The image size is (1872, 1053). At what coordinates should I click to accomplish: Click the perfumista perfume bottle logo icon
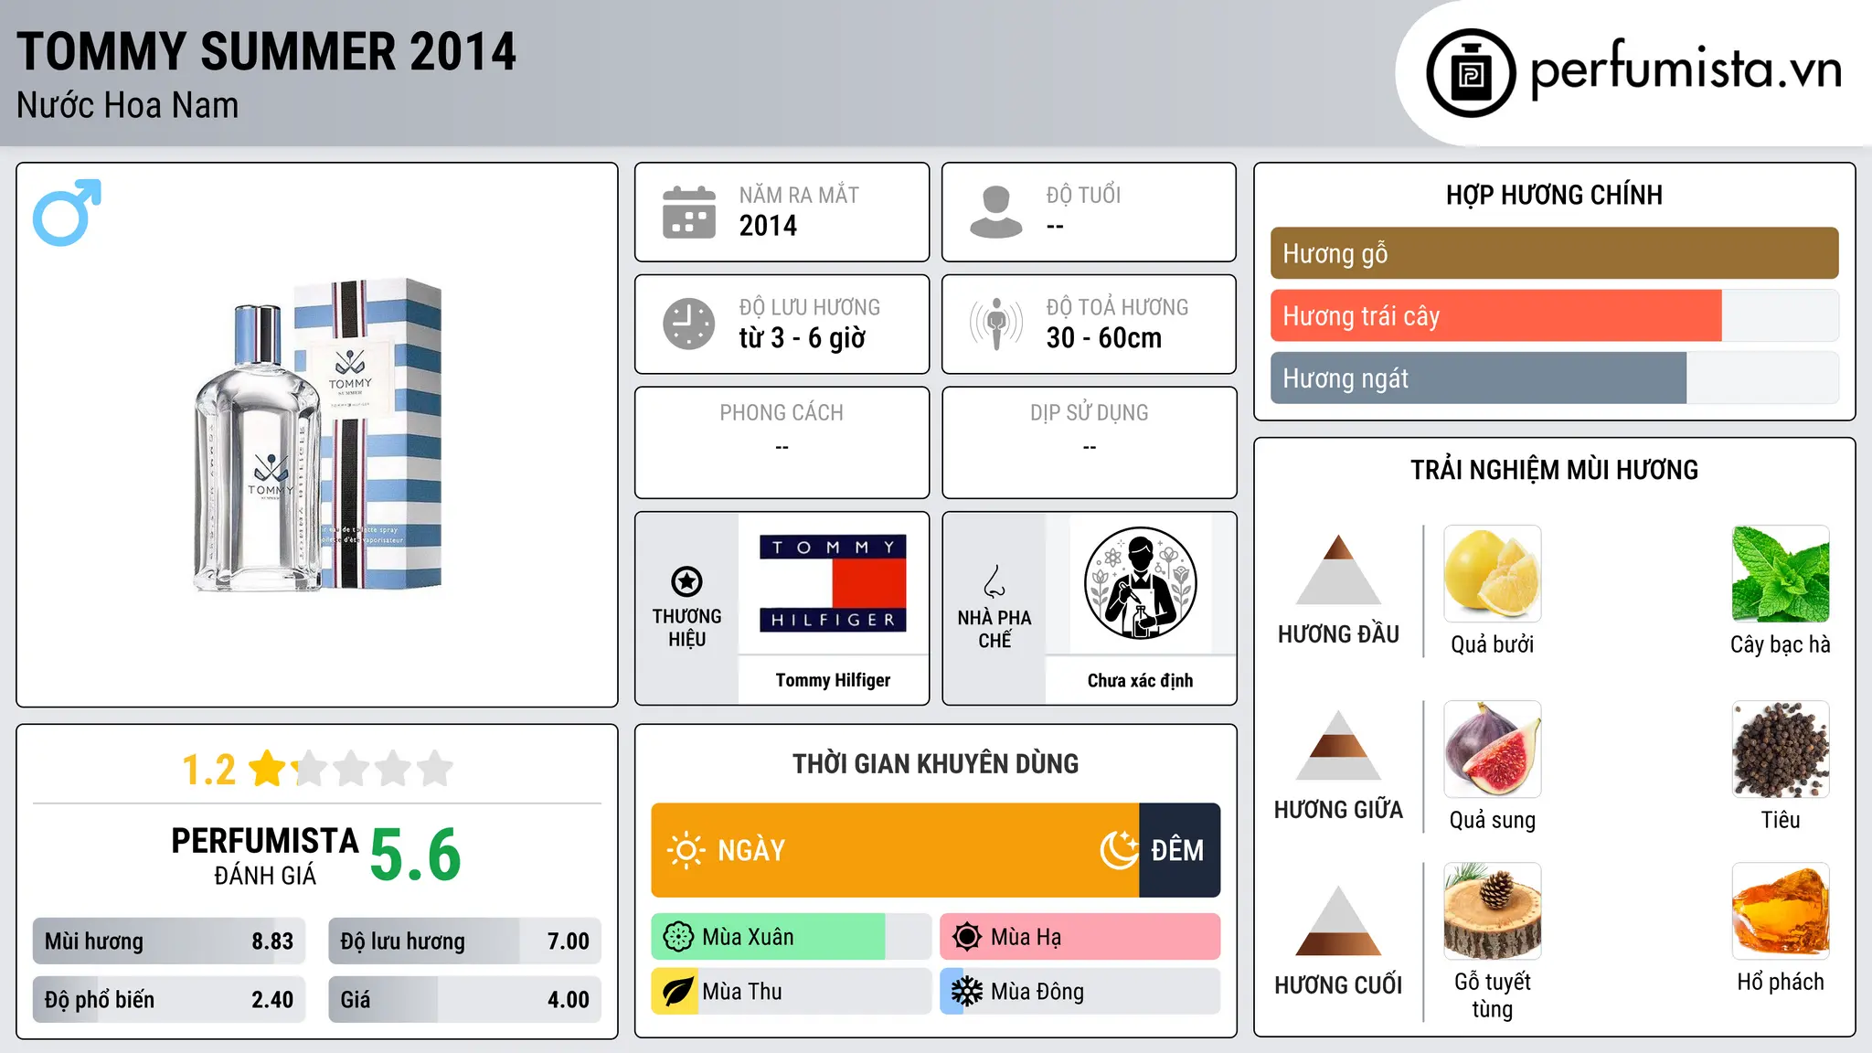tap(1471, 73)
